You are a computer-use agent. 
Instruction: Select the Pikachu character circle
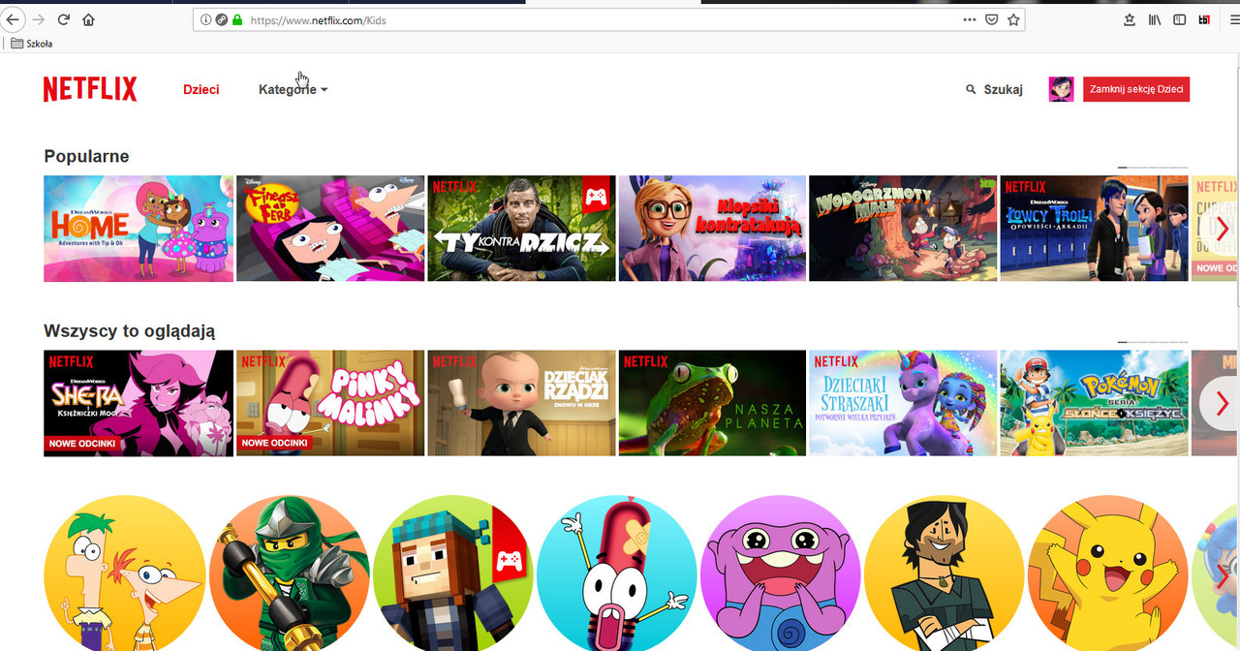point(1108,573)
